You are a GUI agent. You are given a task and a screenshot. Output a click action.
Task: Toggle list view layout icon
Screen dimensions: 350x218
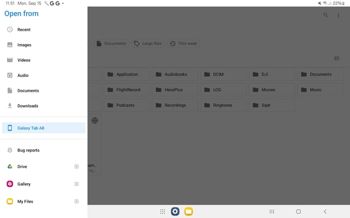tap(337, 58)
